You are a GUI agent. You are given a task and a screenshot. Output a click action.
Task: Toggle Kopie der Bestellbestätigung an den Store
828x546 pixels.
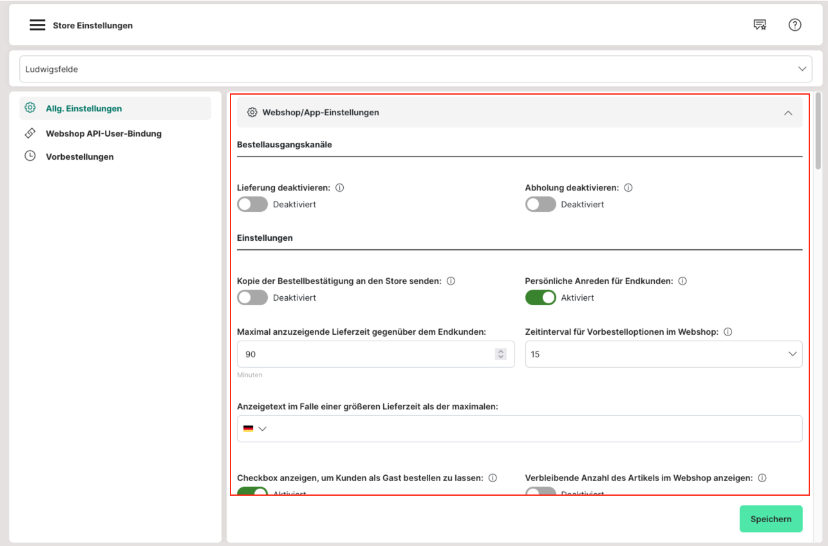(252, 298)
